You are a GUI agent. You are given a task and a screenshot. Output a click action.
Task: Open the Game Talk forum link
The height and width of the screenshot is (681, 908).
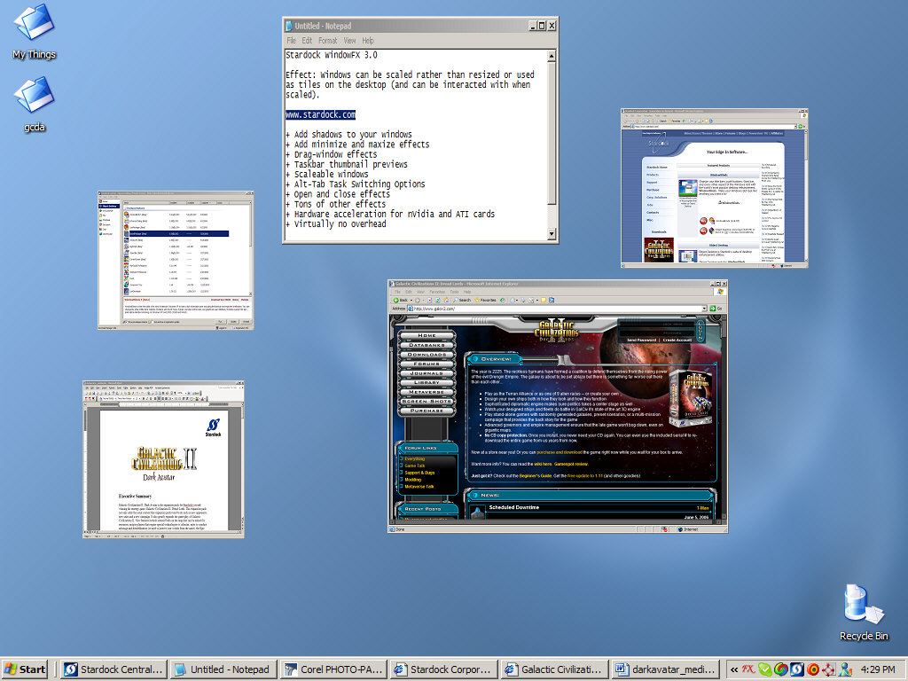point(415,466)
